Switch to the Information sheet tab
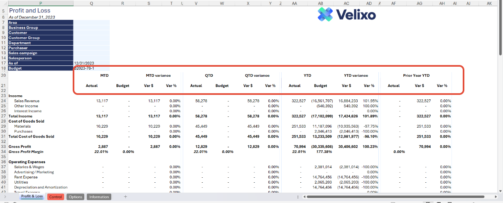Screen dimensions: 503x203 [x=99, y=197]
